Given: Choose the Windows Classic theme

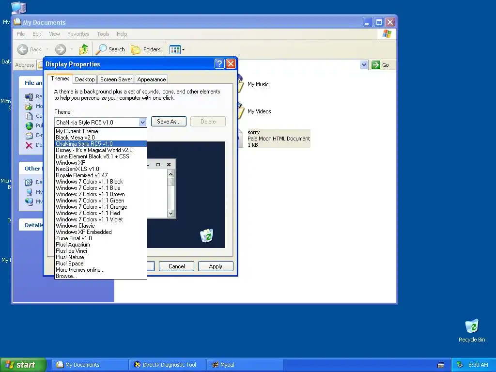Looking at the screenshot, I should (101, 226).
